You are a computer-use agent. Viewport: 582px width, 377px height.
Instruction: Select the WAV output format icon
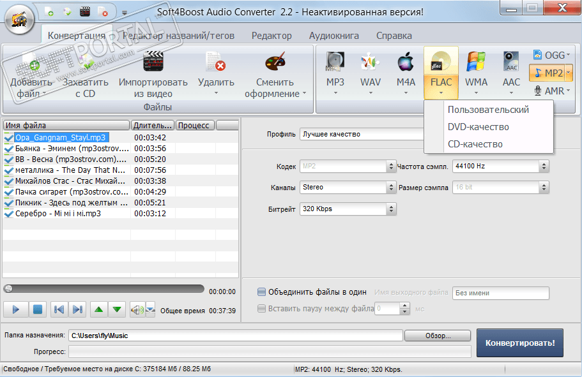(x=370, y=61)
